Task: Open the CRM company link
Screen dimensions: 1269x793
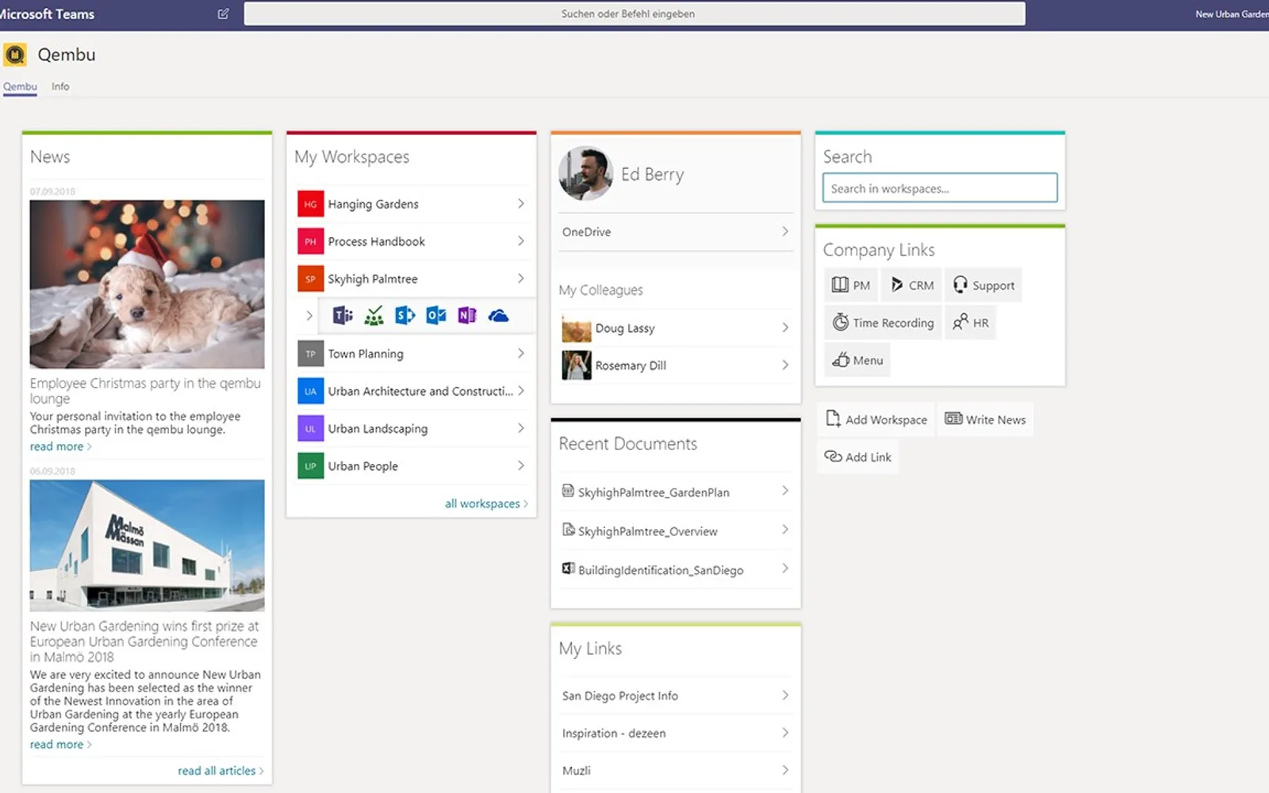Action: tap(911, 285)
